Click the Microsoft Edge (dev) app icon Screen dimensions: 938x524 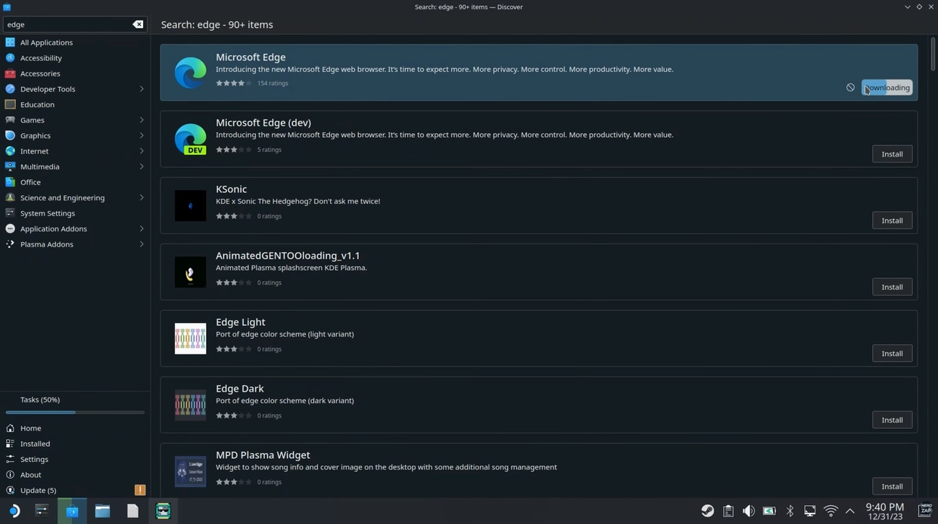coord(190,139)
